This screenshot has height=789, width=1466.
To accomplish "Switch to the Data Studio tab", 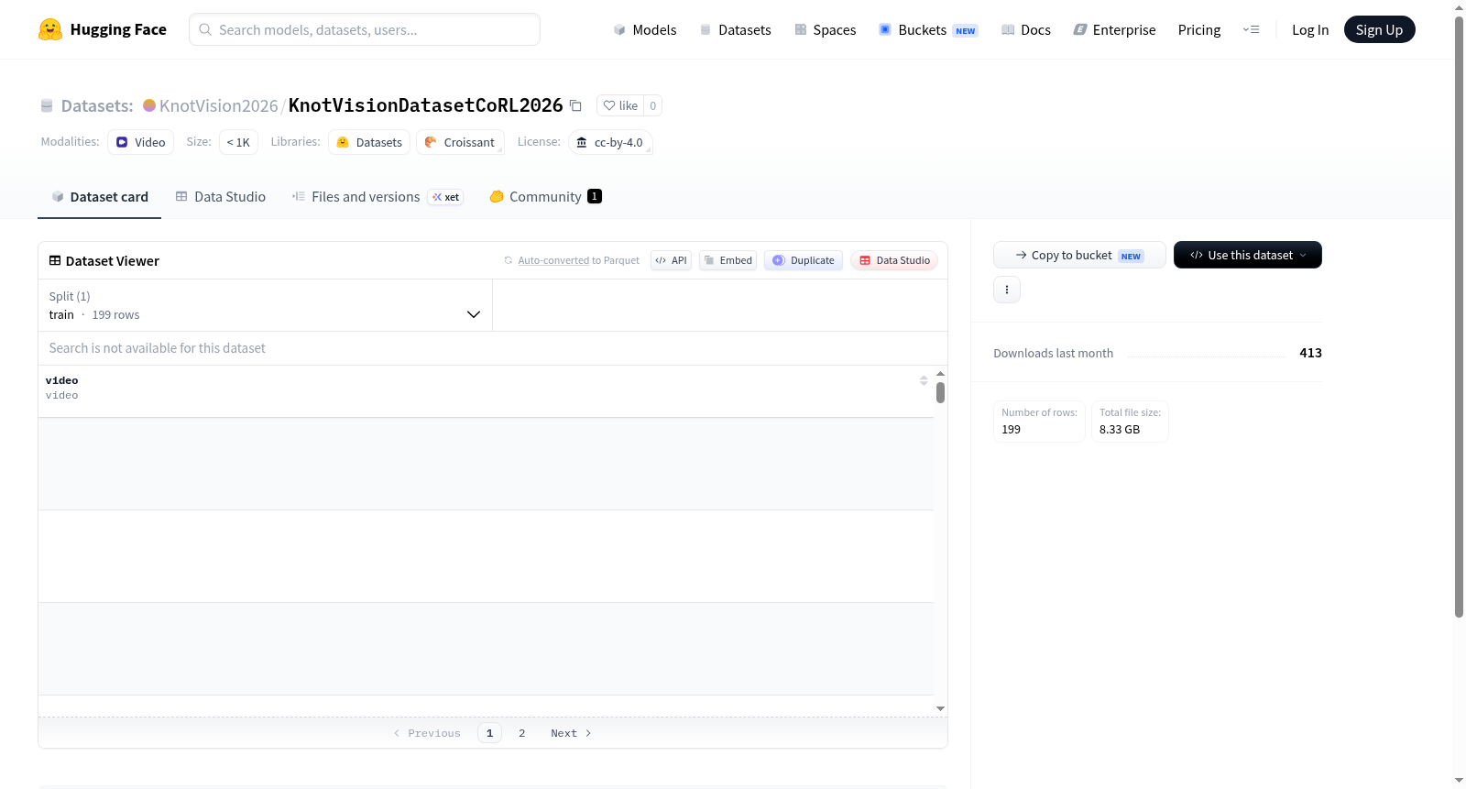I will pyautogui.click(x=221, y=196).
